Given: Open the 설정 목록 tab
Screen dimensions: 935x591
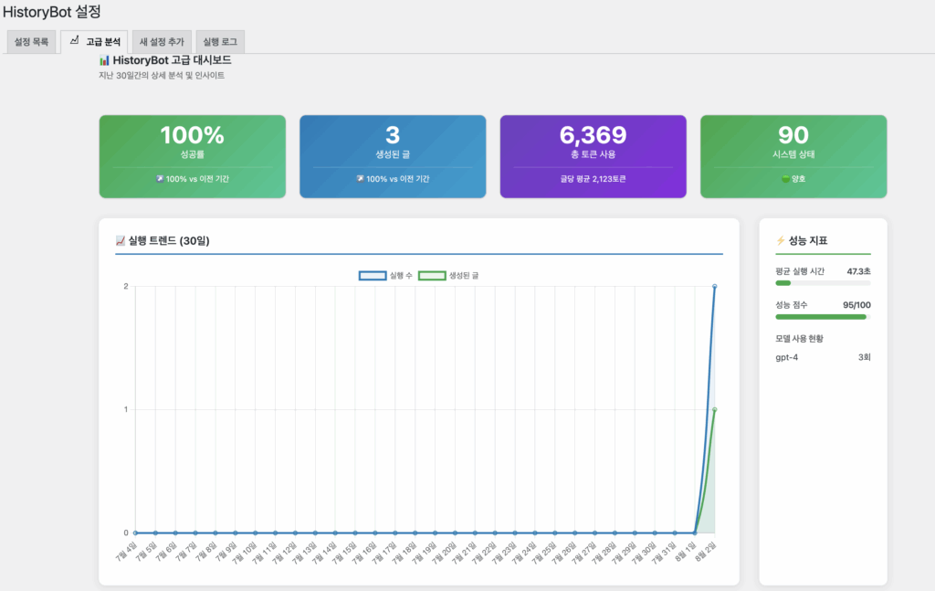Looking at the screenshot, I should pyautogui.click(x=32, y=42).
